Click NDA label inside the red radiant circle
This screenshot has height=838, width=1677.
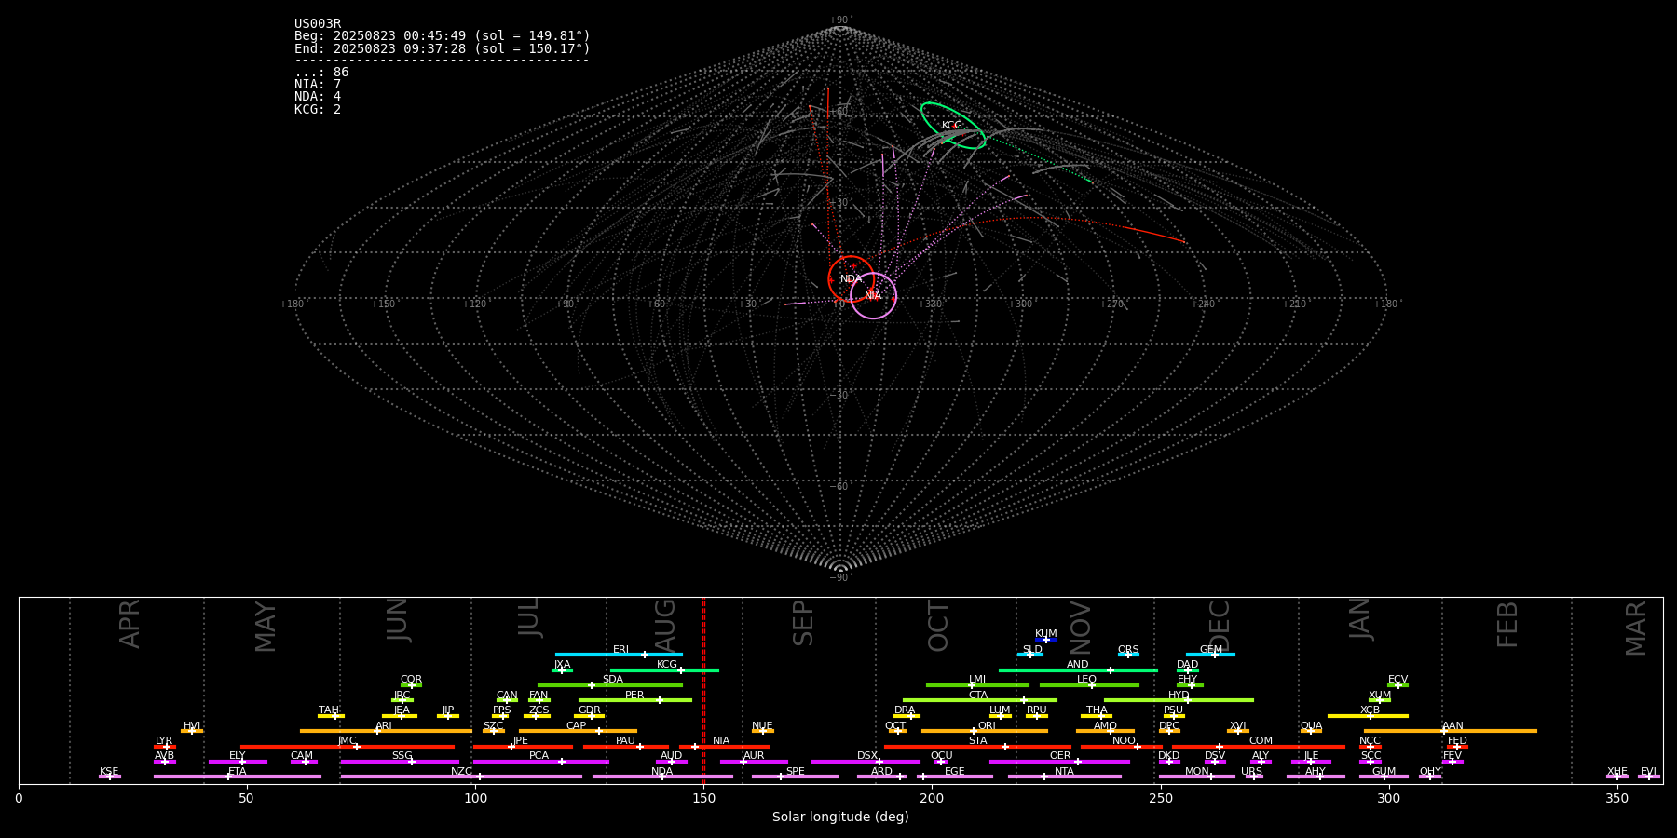click(x=851, y=279)
